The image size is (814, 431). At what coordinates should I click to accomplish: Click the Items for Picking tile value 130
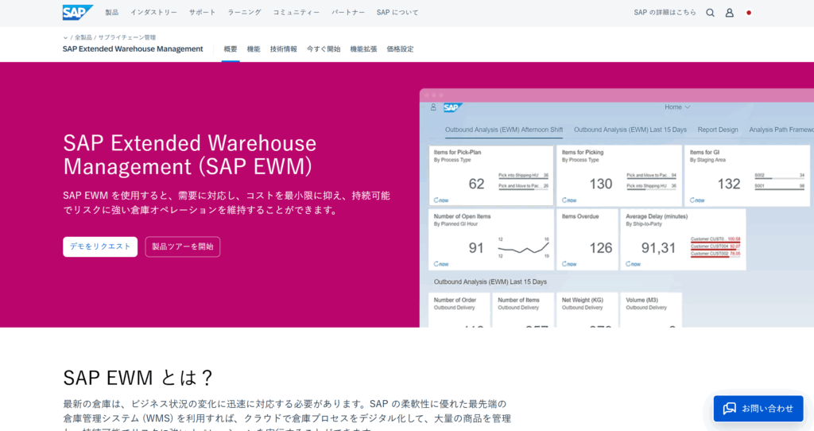601,184
